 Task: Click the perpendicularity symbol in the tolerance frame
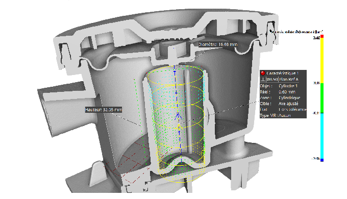263,79
